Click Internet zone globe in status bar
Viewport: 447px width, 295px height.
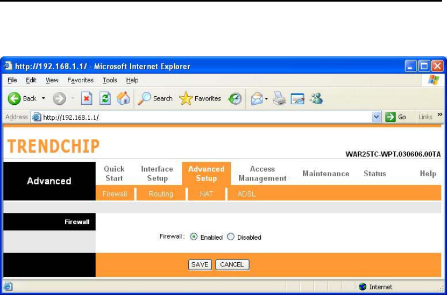[363, 287]
